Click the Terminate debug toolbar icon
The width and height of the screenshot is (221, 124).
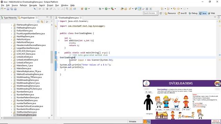coord(47,9)
